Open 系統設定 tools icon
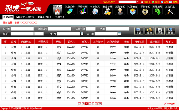The image size is (179, 111). pyautogui.click(x=170, y=10)
